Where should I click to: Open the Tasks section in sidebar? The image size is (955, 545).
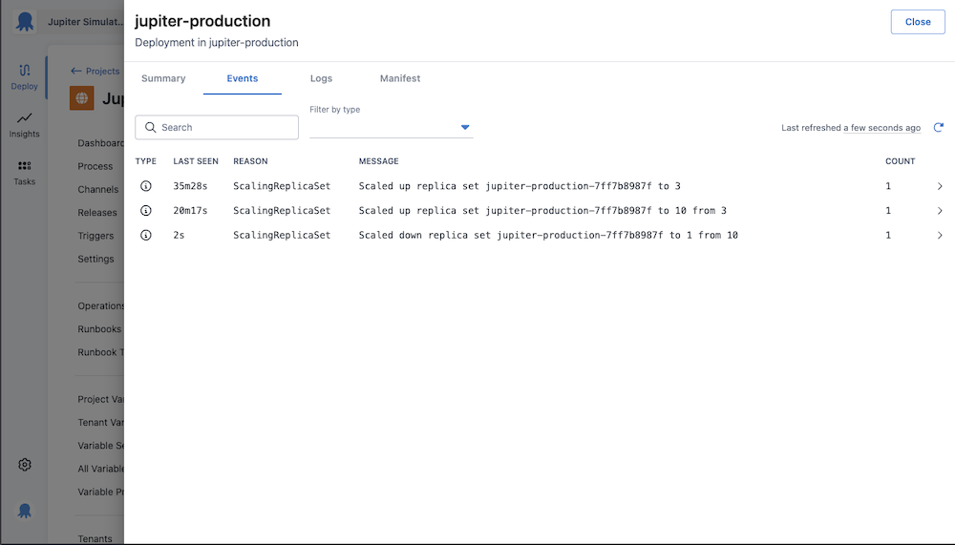(x=25, y=173)
